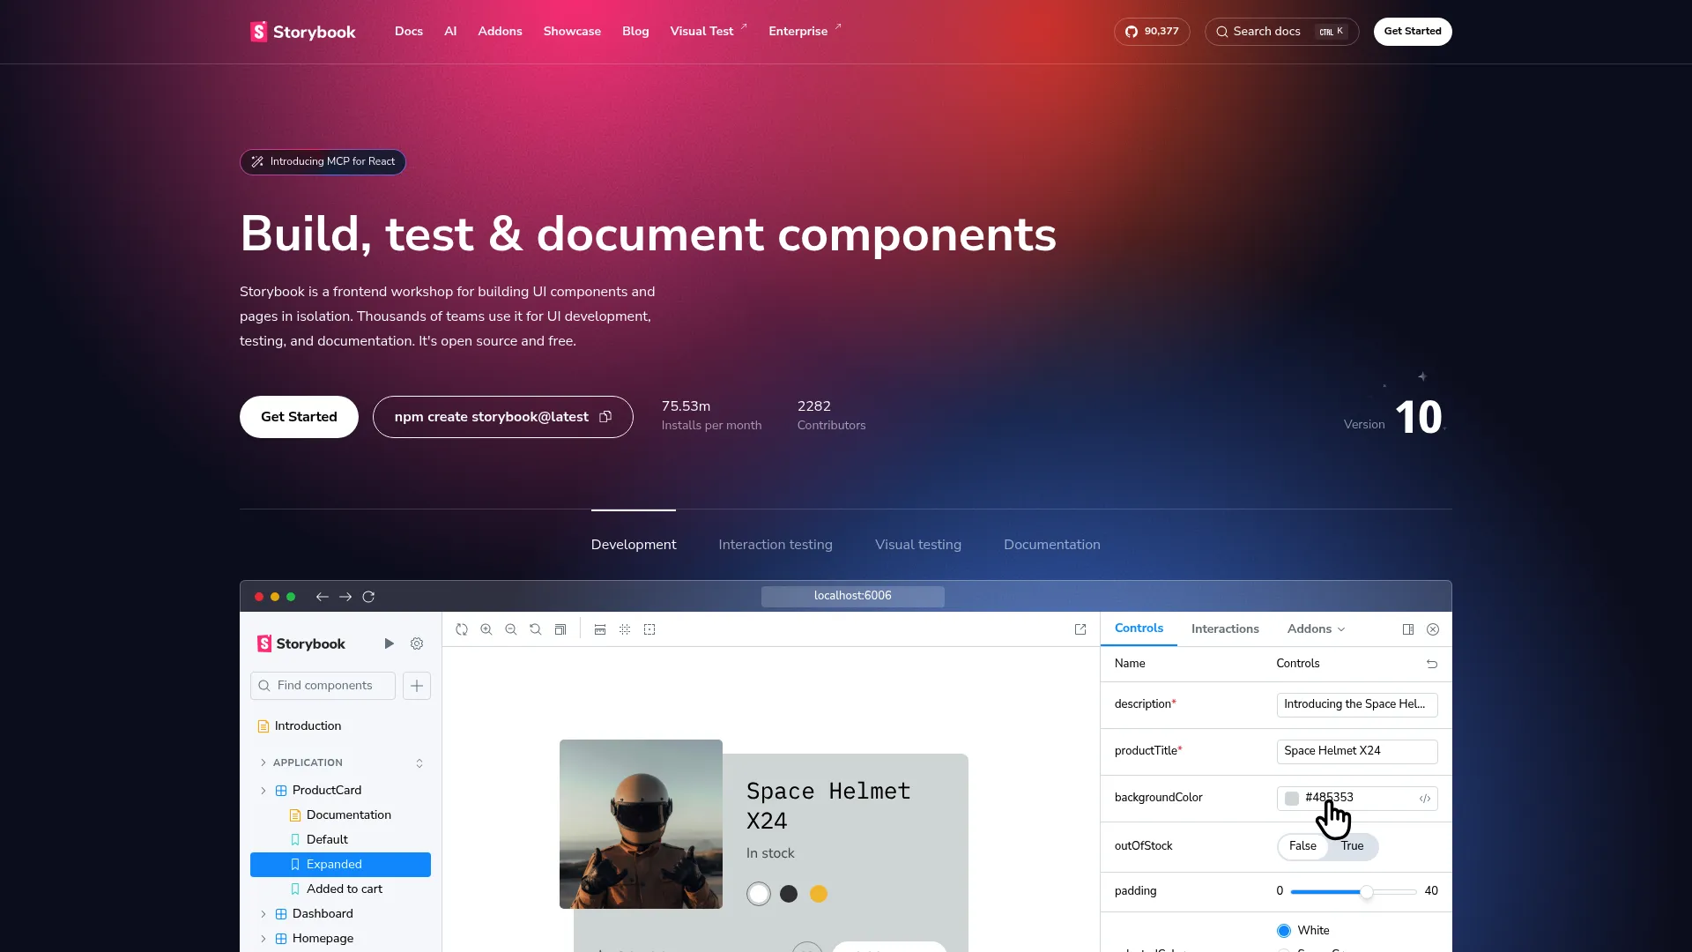
Task: Expand the Homepage tree node
Action: [x=263, y=939]
